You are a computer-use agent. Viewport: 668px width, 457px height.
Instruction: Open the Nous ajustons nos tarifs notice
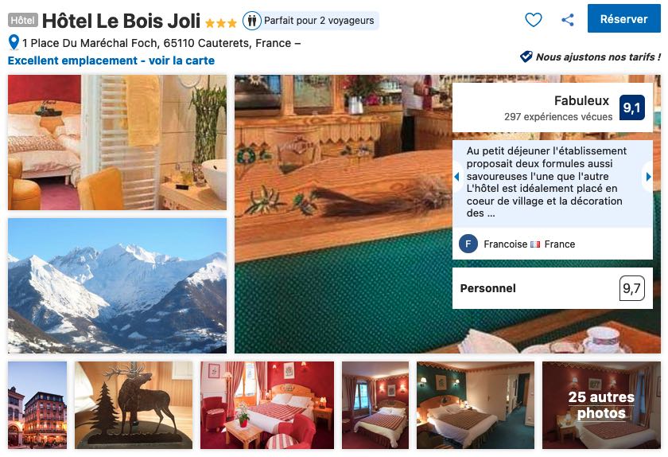[598, 57]
